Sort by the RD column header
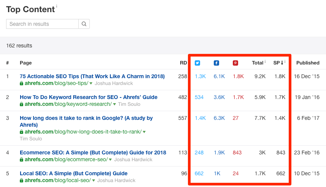Image resolution: width=326 pixels, height=187 pixels. point(183,63)
